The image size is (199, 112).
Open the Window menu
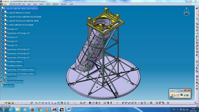pos(64,4)
